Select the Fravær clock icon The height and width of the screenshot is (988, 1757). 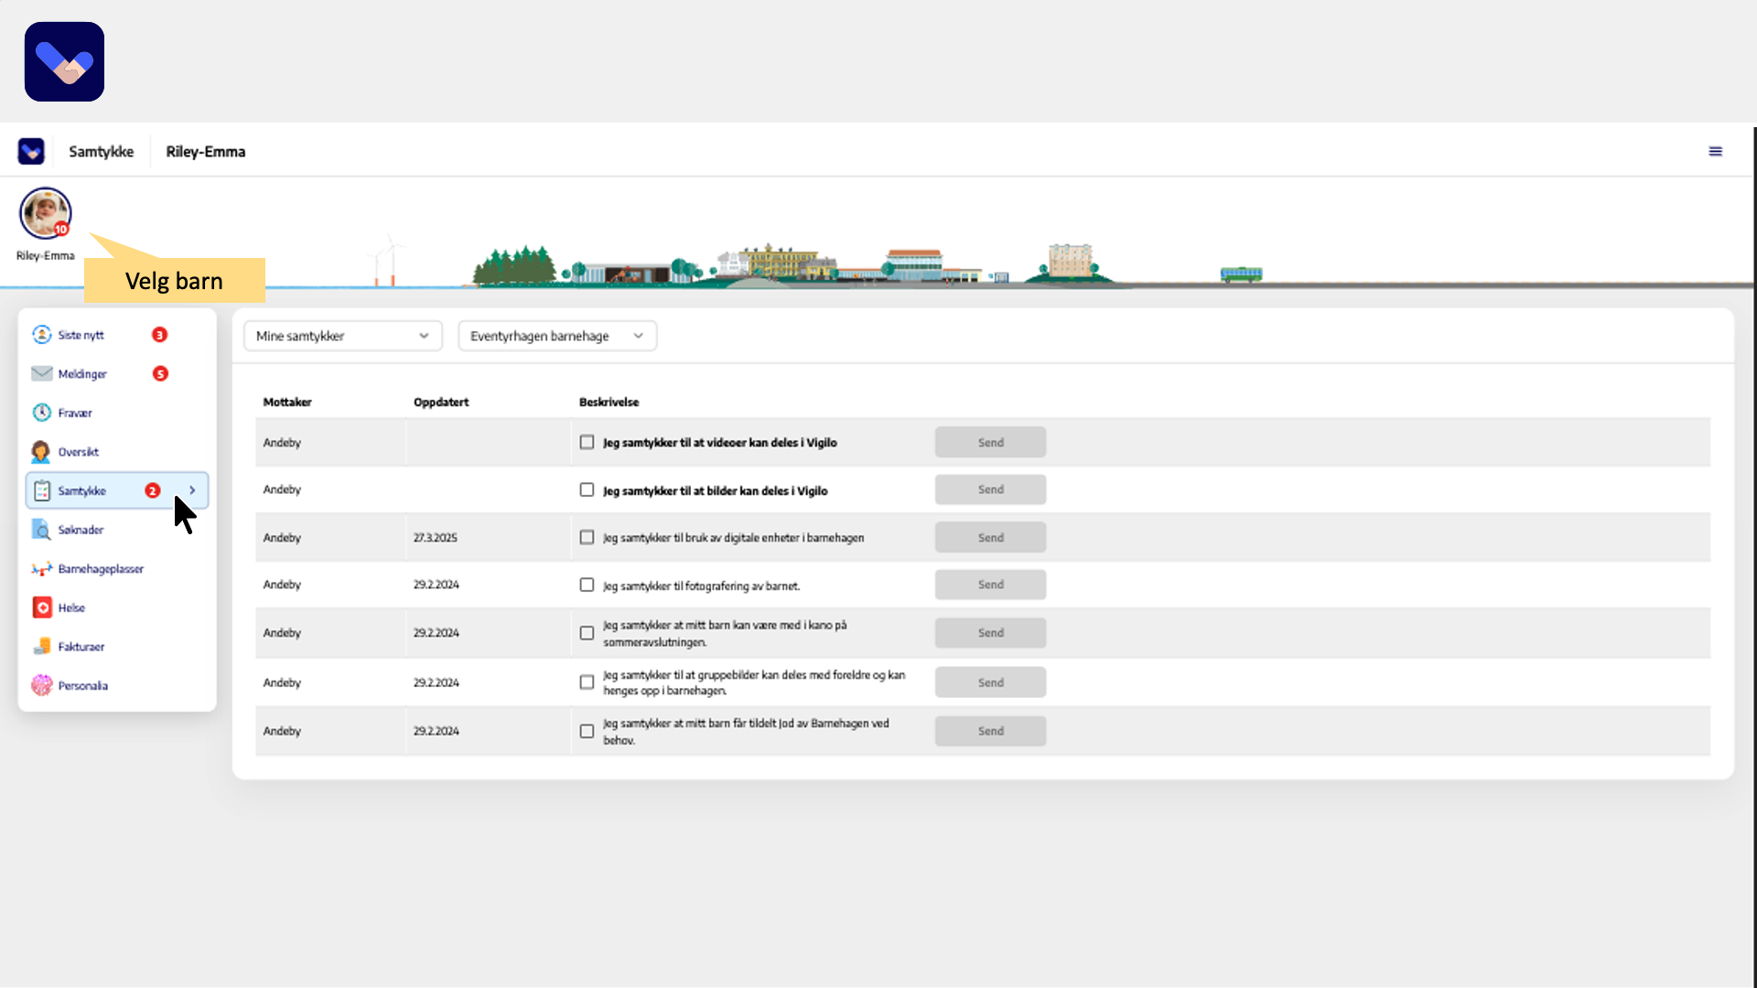[x=42, y=413]
